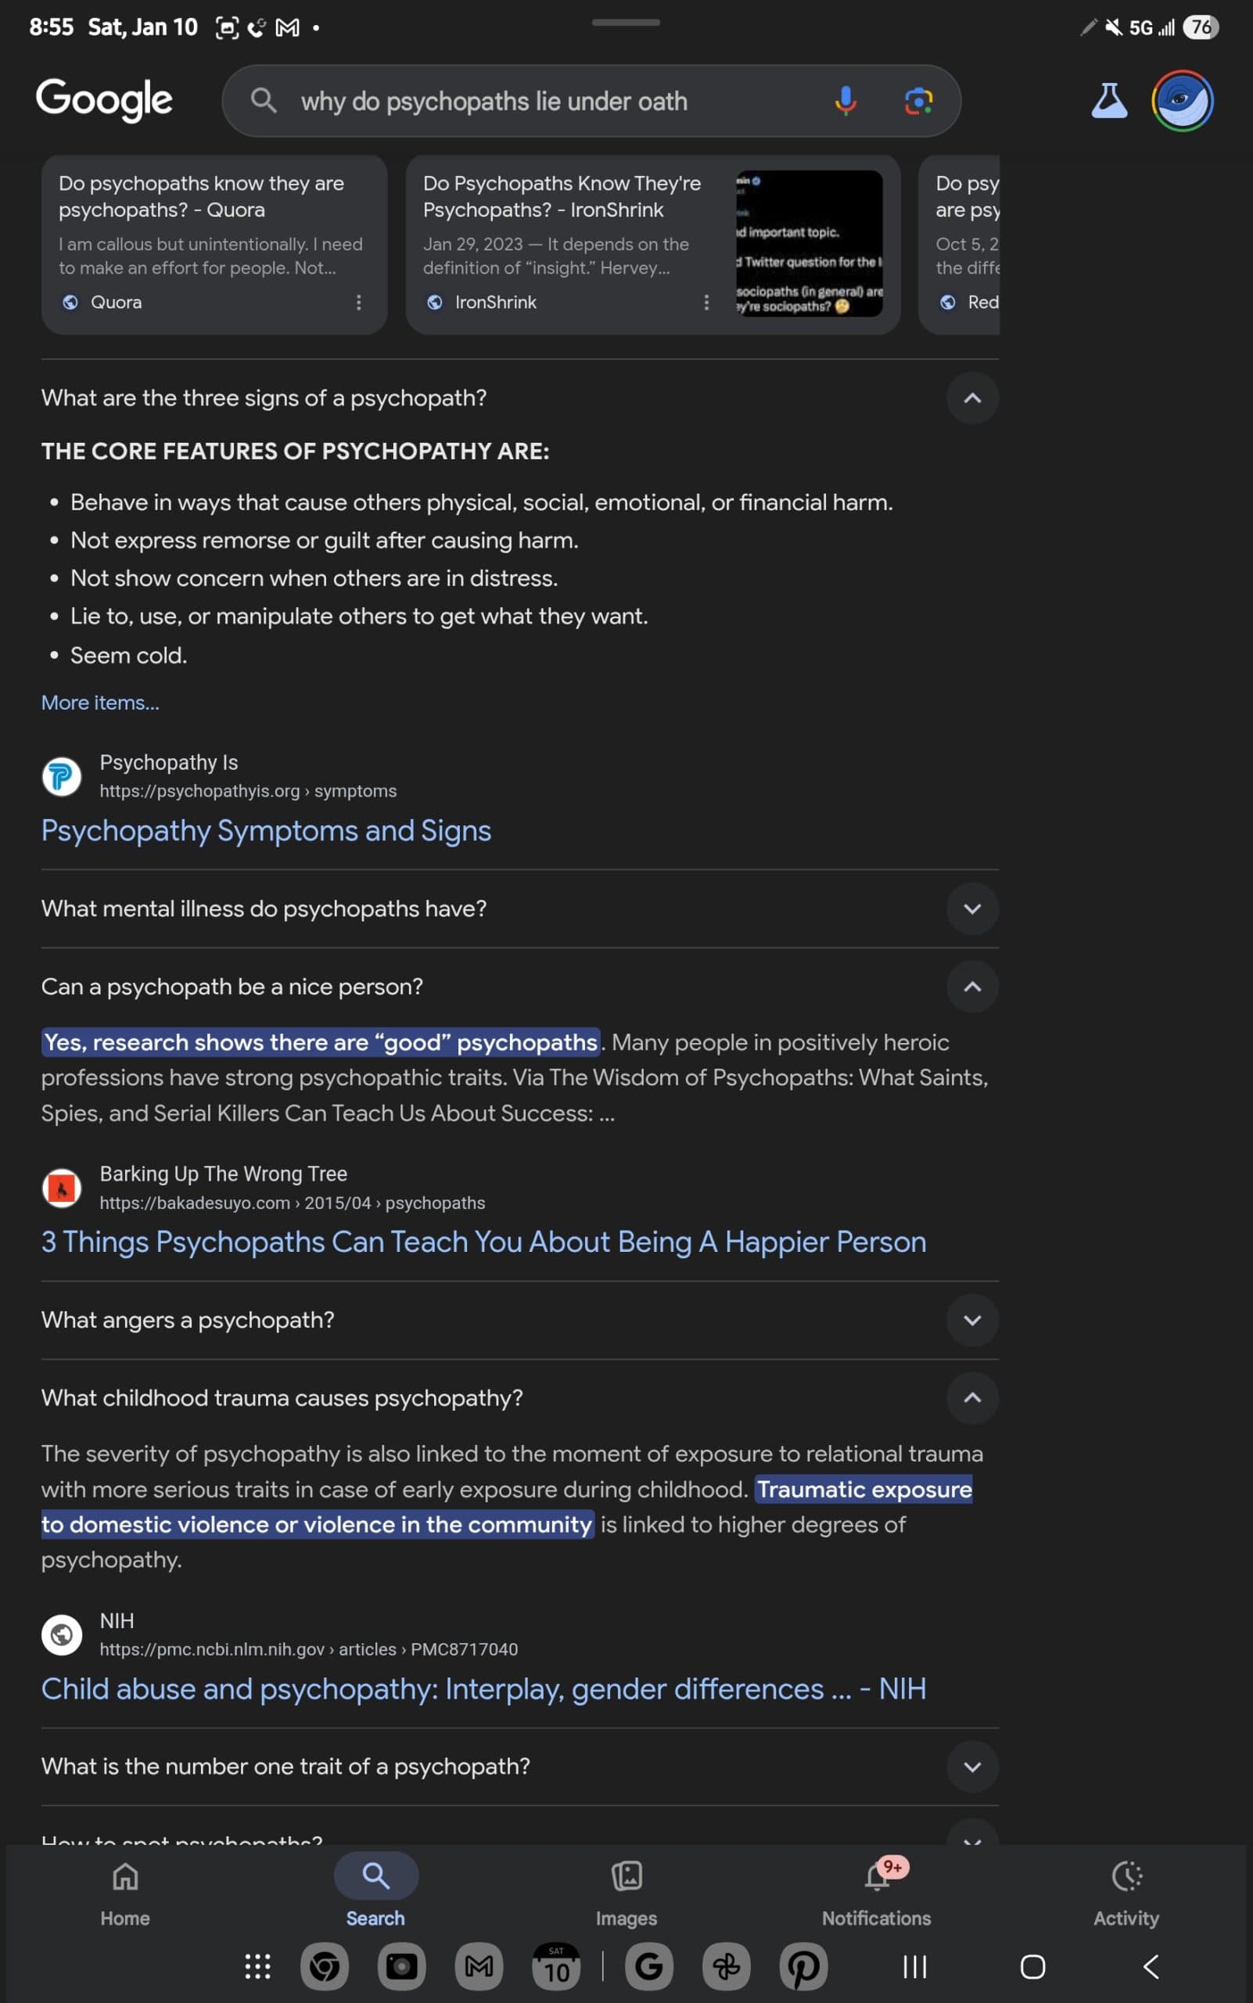Tap the voice search microphone icon
Screen dimensions: 1253x2003
[845, 101]
